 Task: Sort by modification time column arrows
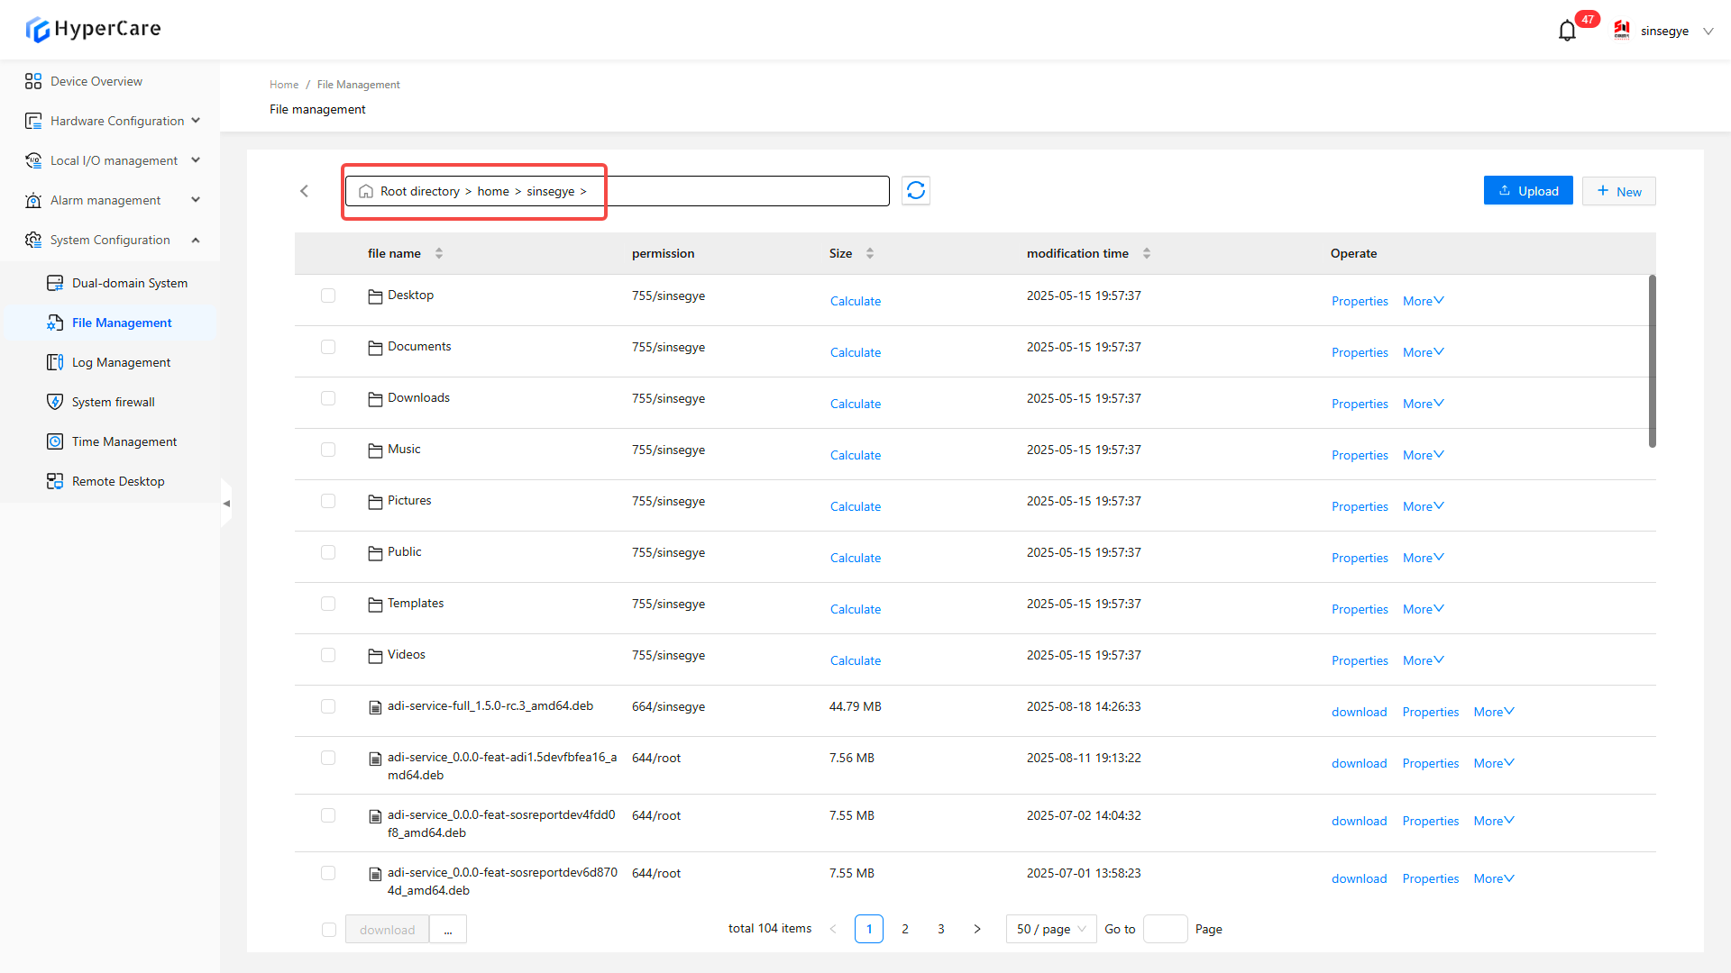click(x=1147, y=253)
